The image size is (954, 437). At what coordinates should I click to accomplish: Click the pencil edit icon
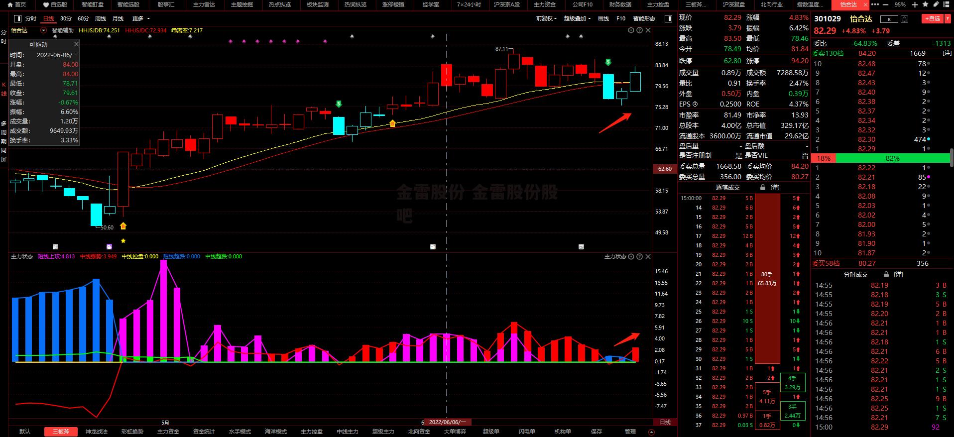tap(937, 4)
